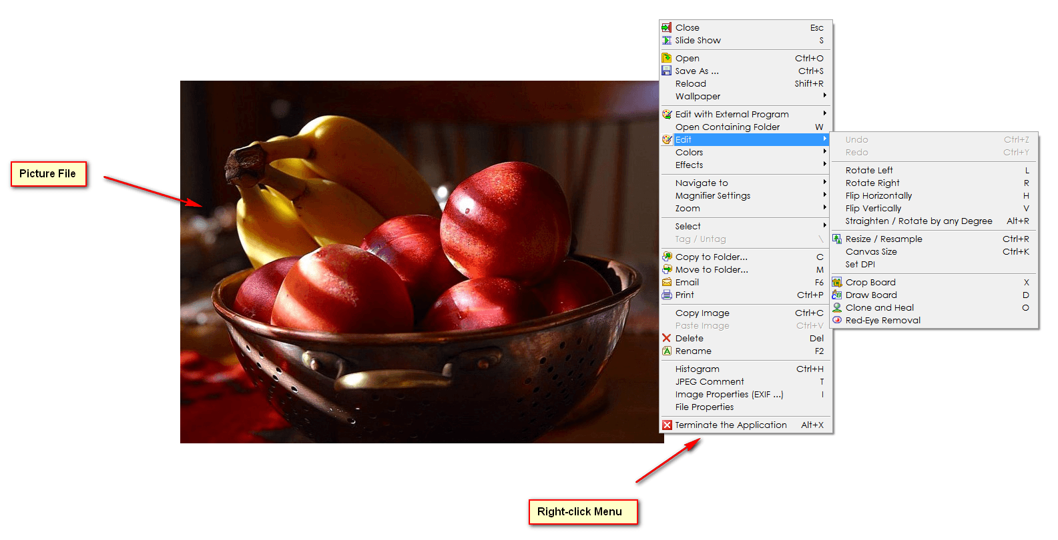Click the Print printer icon

tap(666, 295)
